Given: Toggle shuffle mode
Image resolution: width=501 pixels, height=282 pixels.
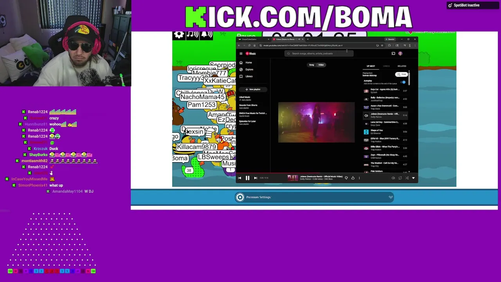Looking at the screenshot, I should tap(407, 178).
